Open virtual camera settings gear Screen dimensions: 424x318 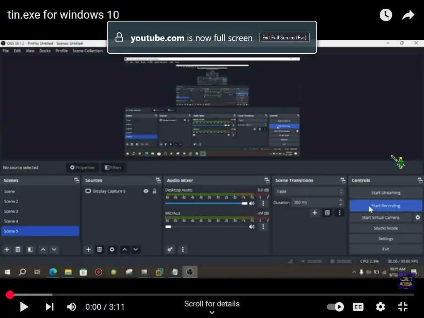click(418, 217)
